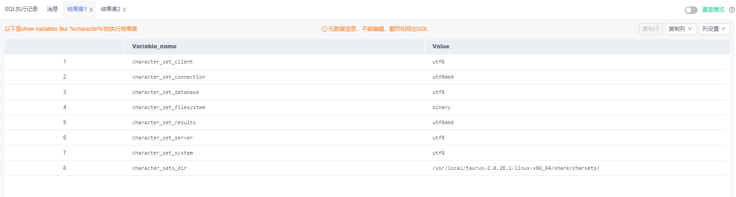The height and width of the screenshot is (197, 736).
Task: Click the help icon beside 覆盖模式
Action: pos(731,10)
